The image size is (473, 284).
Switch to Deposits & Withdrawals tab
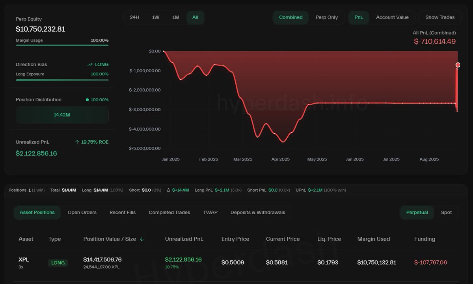tap(258, 212)
